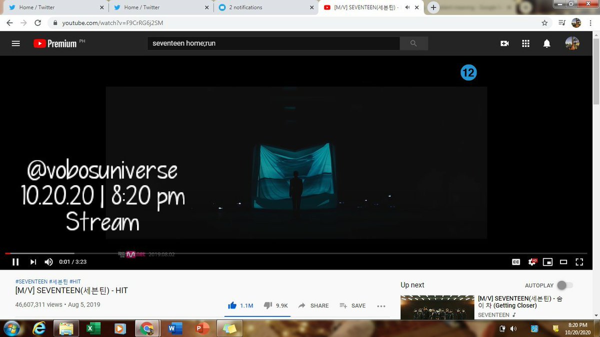Skip to the next video
The width and height of the screenshot is (600, 337).
pos(33,262)
